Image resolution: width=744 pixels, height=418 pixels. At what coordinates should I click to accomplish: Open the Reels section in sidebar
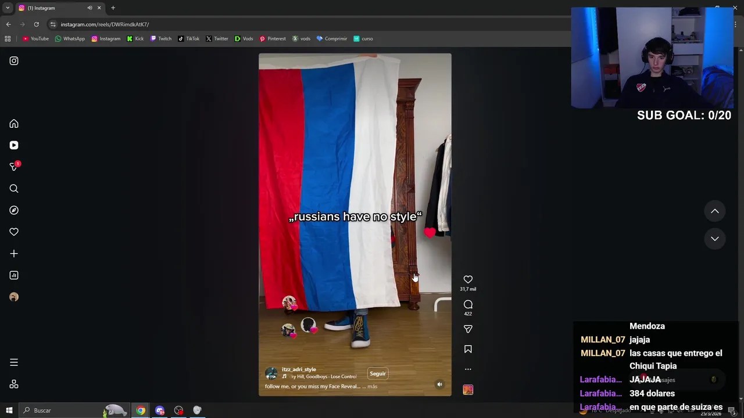click(14, 145)
